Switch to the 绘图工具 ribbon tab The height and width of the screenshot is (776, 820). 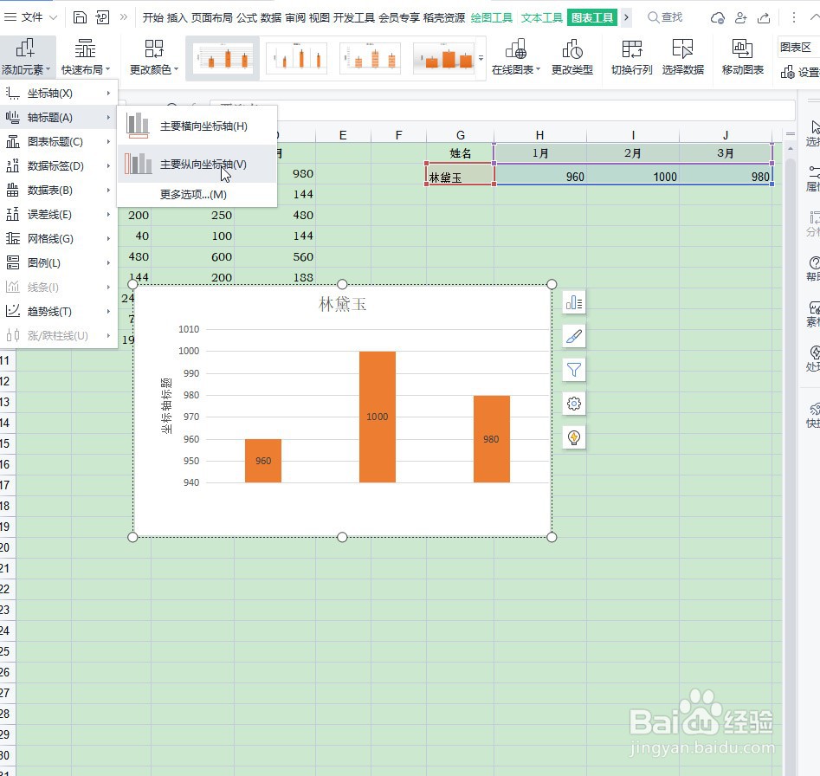tap(492, 18)
